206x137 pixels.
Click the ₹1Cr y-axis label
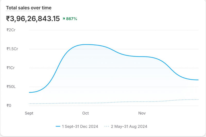point(11,68)
